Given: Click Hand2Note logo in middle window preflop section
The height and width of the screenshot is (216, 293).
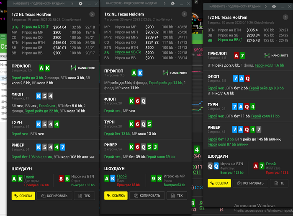Looking at the screenshot, I should [x=175, y=73].
